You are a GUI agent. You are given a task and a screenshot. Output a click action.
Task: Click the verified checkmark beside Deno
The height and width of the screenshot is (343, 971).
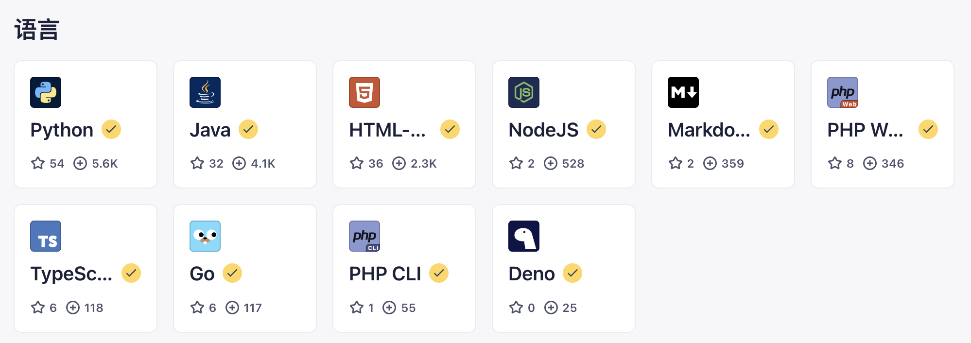pos(572,273)
